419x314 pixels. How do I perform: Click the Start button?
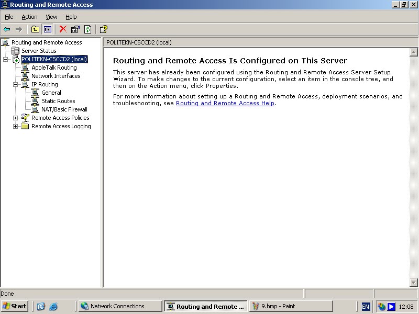click(x=15, y=306)
